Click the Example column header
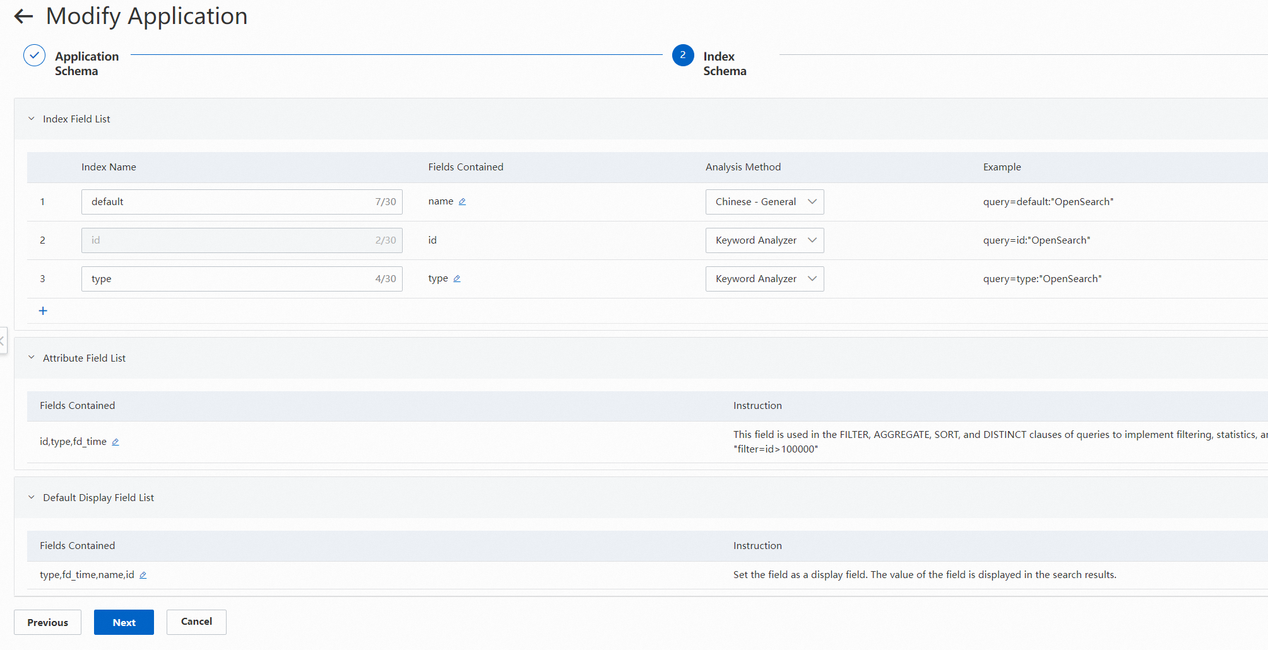 [1002, 167]
